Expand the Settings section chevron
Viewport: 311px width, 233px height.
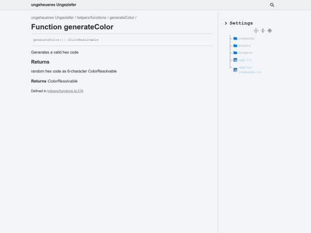pyautogui.click(x=226, y=23)
